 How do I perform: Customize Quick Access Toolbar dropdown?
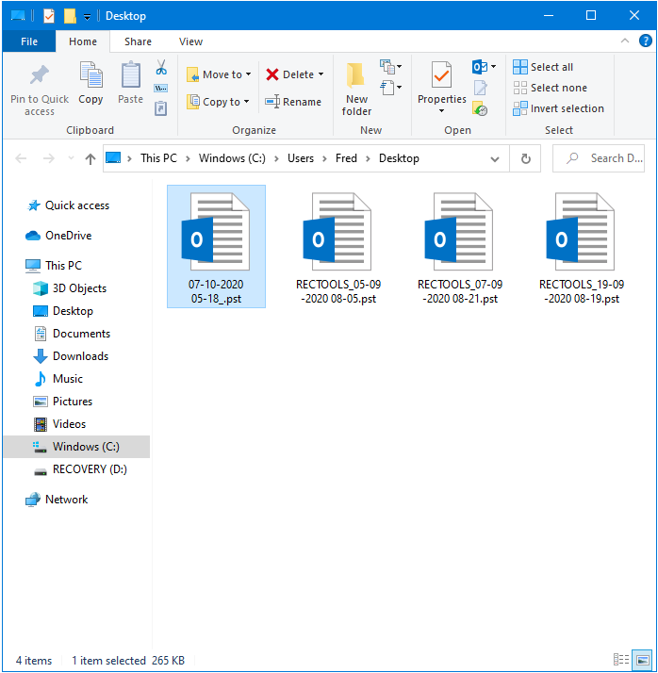[87, 17]
